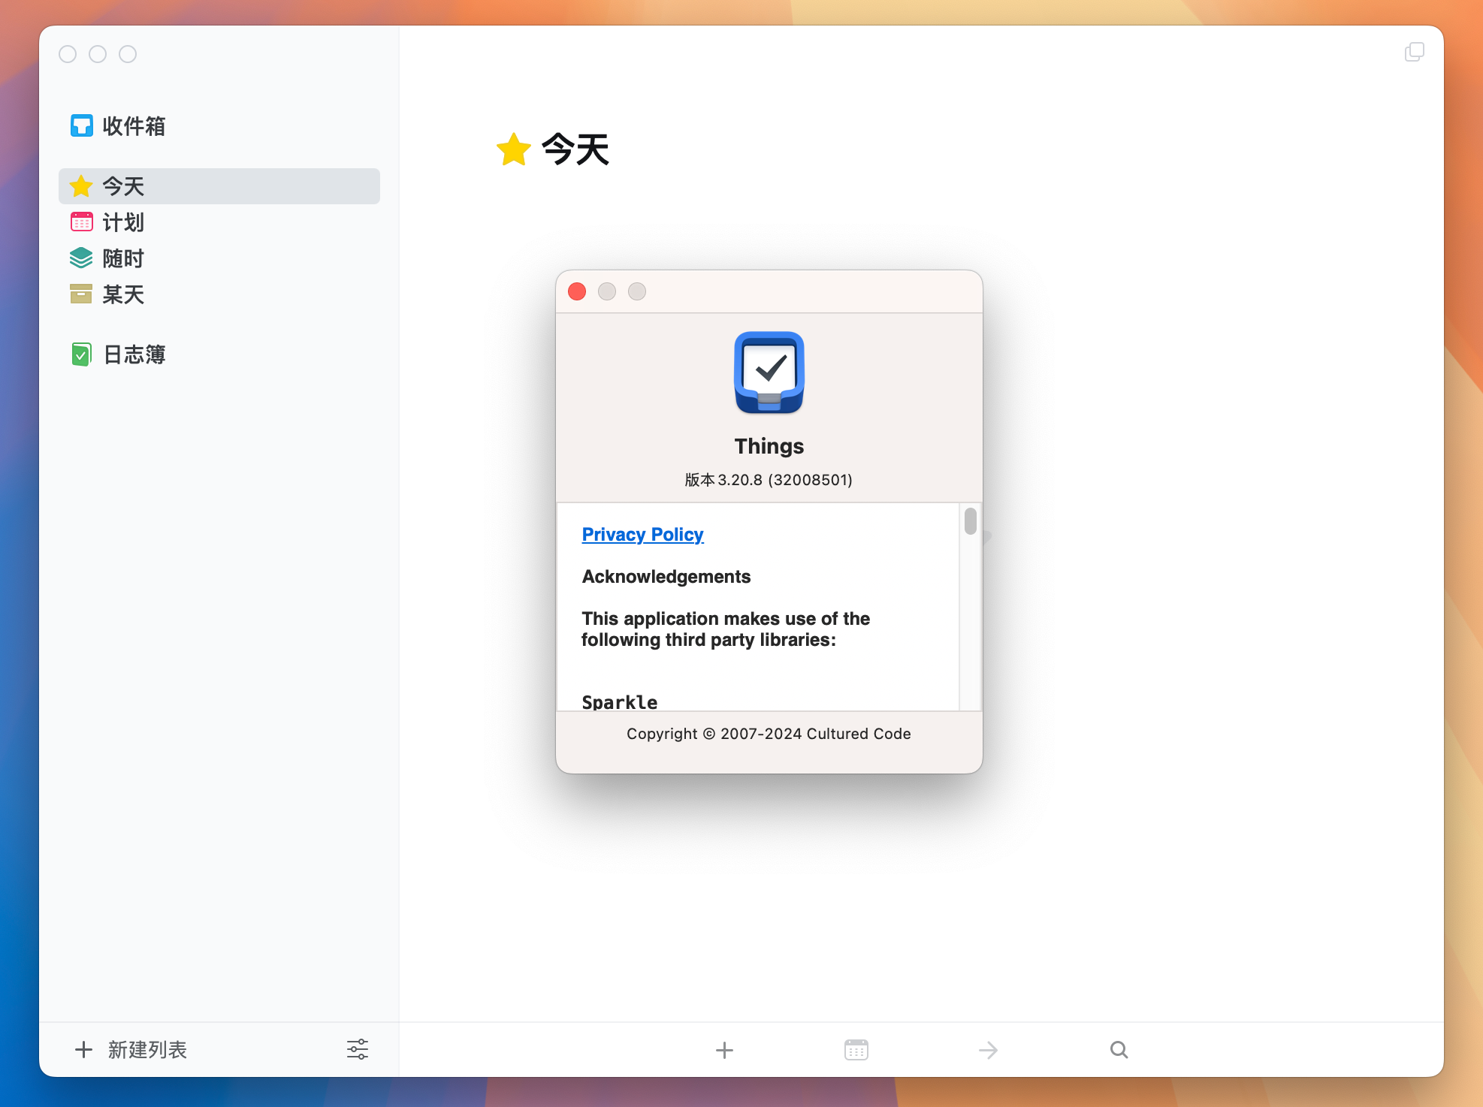The width and height of the screenshot is (1483, 1107).
Task: Click the Sparkle library name
Action: (x=620, y=702)
